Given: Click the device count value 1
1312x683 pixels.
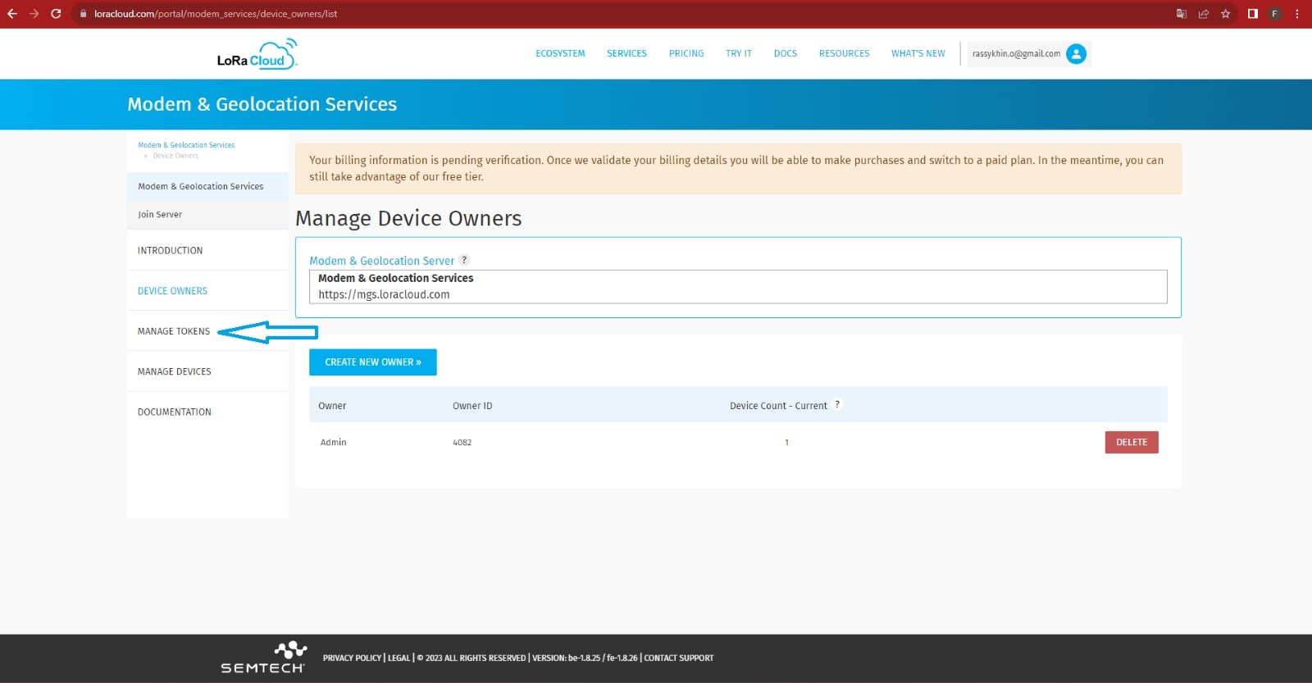Looking at the screenshot, I should [x=786, y=442].
